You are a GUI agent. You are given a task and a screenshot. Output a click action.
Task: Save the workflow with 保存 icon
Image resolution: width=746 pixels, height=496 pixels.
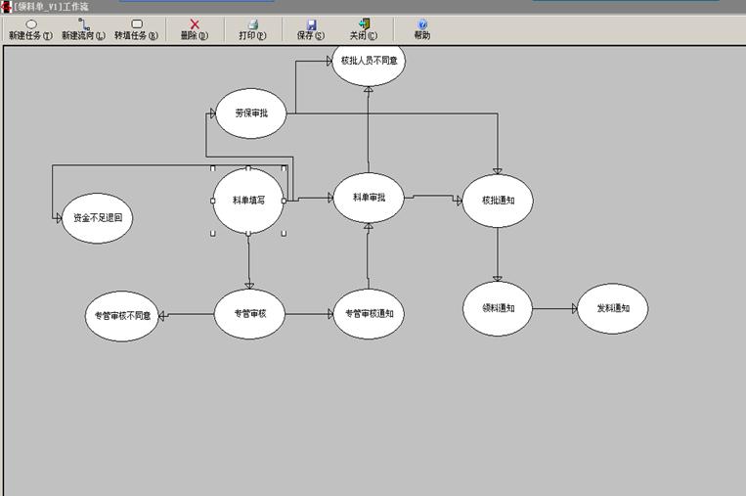click(x=311, y=24)
